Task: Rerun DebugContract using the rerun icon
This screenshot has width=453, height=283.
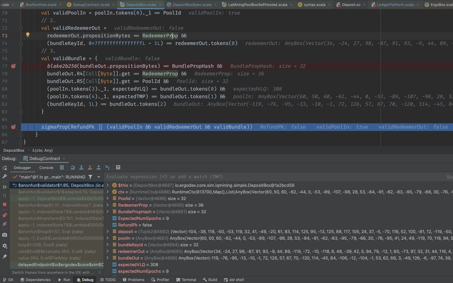Action: pyautogui.click(x=5, y=167)
